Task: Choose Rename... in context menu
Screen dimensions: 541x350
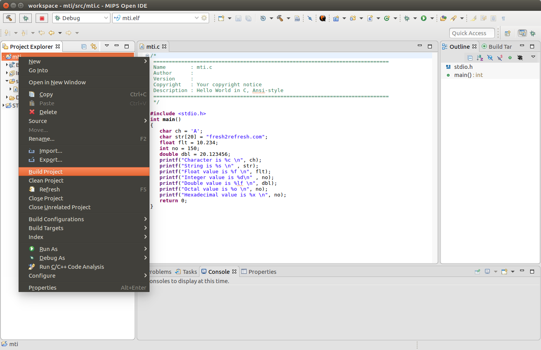Action: 84,139
